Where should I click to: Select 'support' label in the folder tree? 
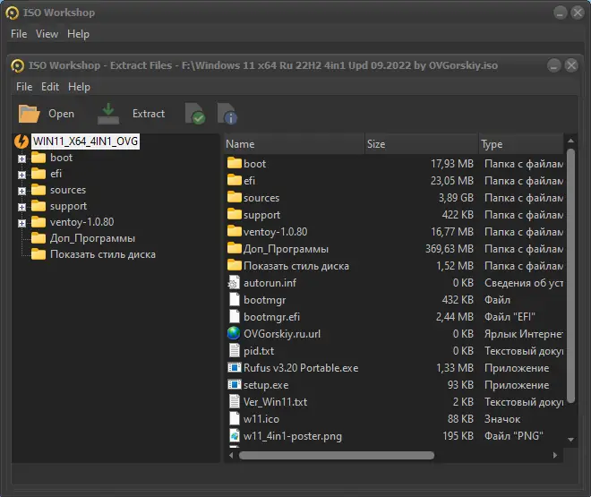pyautogui.click(x=69, y=206)
